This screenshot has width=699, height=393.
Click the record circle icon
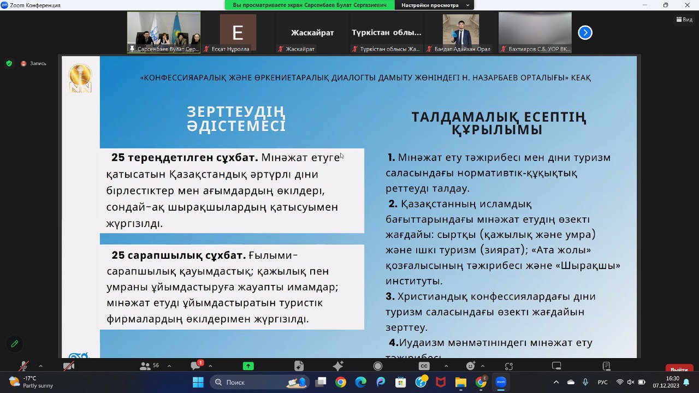click(x=378, y=366)
